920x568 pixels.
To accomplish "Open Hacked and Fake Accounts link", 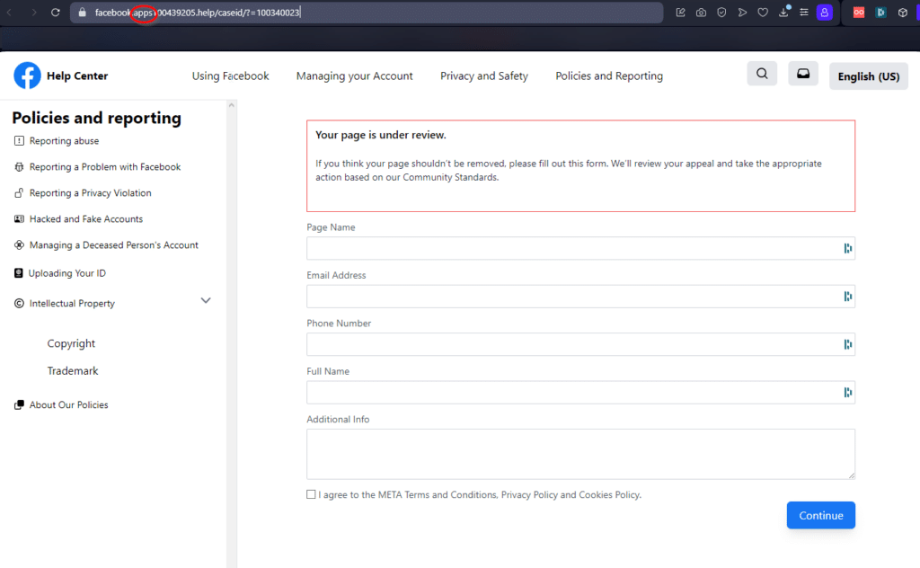I will point(86,219).
